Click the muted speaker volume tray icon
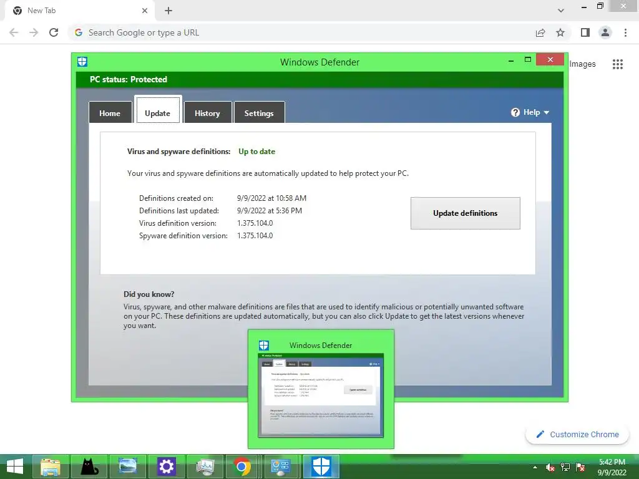 550,467
